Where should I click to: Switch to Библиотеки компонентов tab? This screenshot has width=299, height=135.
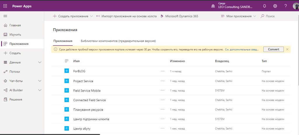118,41
